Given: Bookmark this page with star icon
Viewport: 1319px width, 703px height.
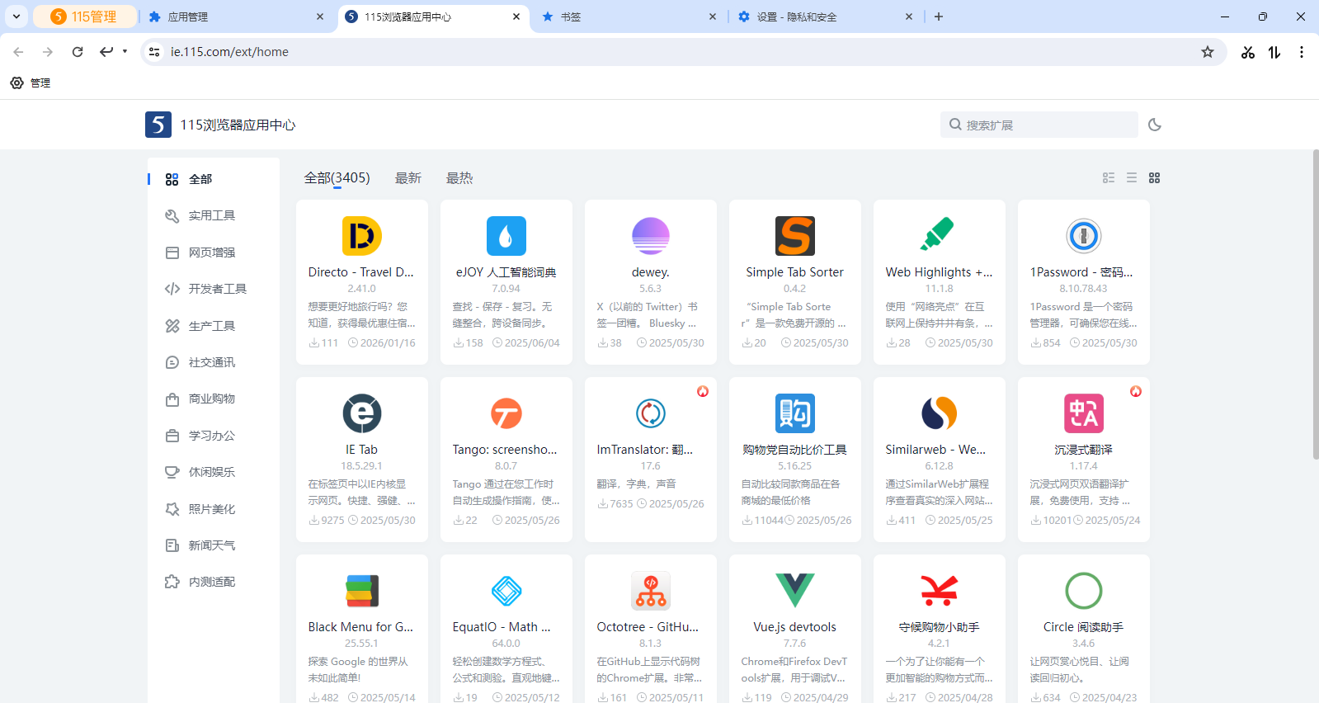Looking at the screenshot, I should click(x=1207, y=52).
